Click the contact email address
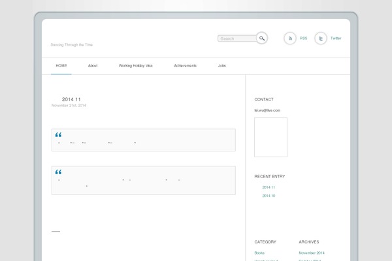Image resolution: width=392 pixels, height=261 pixels. point(267,110)
